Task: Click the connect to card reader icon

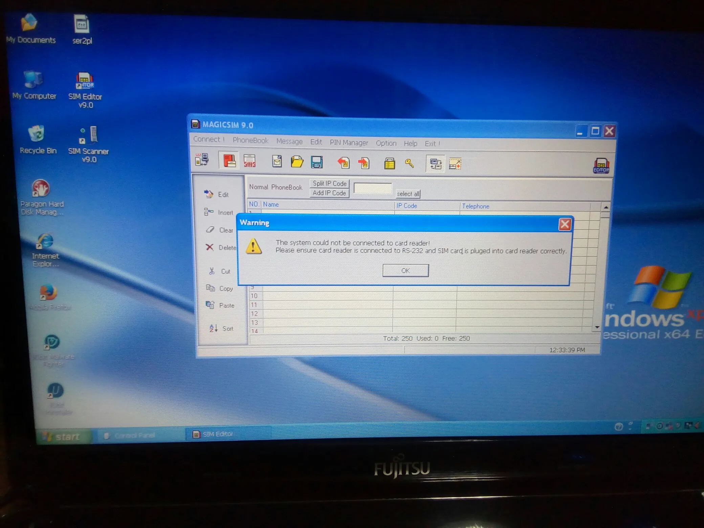Action: (202, 160)
